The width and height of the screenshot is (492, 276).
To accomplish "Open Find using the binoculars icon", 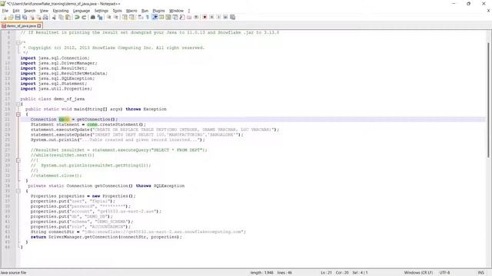I will pos(93,17).
